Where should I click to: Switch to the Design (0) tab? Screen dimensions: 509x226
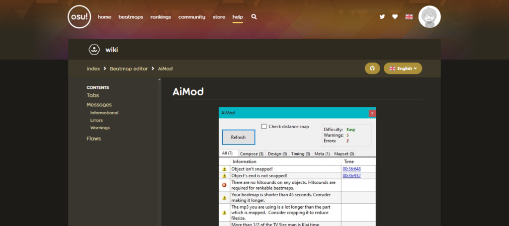(277, 153)
